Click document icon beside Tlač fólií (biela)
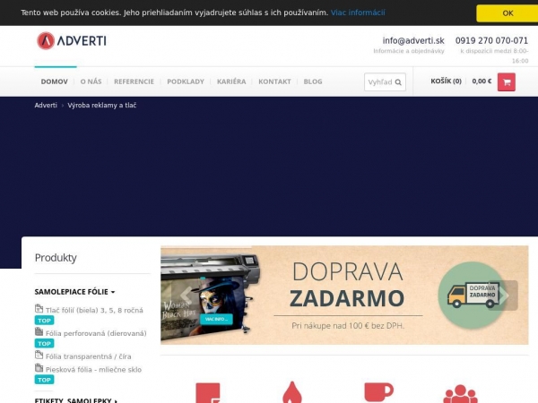The height and width of the screenshot is (403, 538). (x=39, y=308)
